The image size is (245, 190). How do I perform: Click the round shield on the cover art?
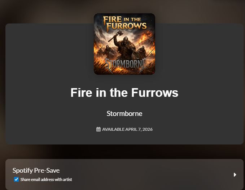136,57
